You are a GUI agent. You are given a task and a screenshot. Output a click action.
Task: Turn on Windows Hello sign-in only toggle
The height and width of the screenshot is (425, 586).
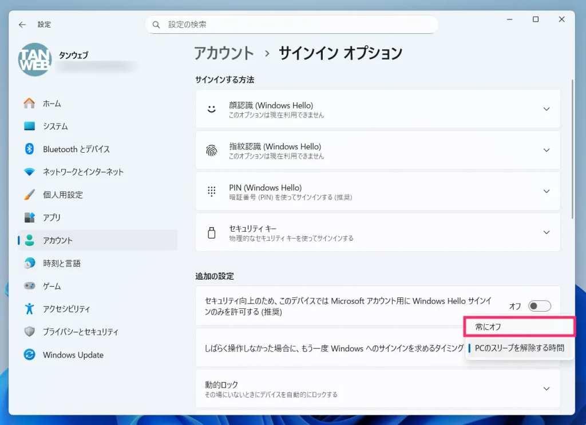coord(539,306)
